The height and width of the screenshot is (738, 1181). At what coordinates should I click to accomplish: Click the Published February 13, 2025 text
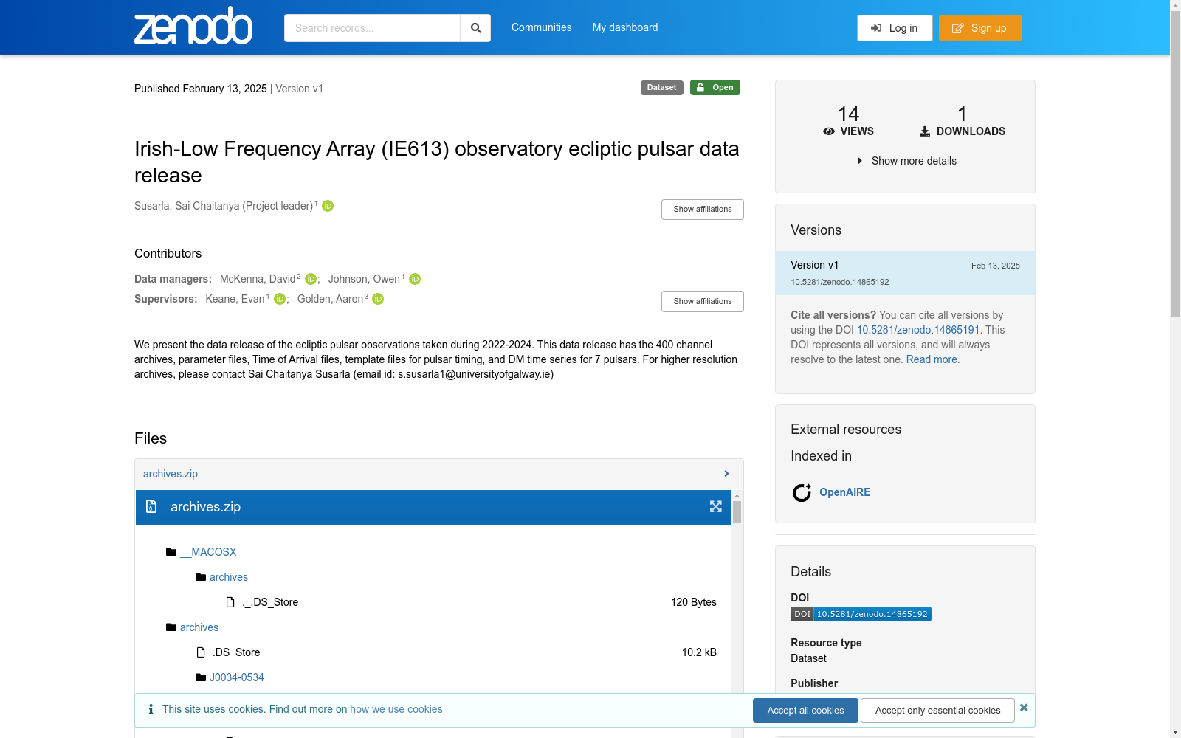201,89
